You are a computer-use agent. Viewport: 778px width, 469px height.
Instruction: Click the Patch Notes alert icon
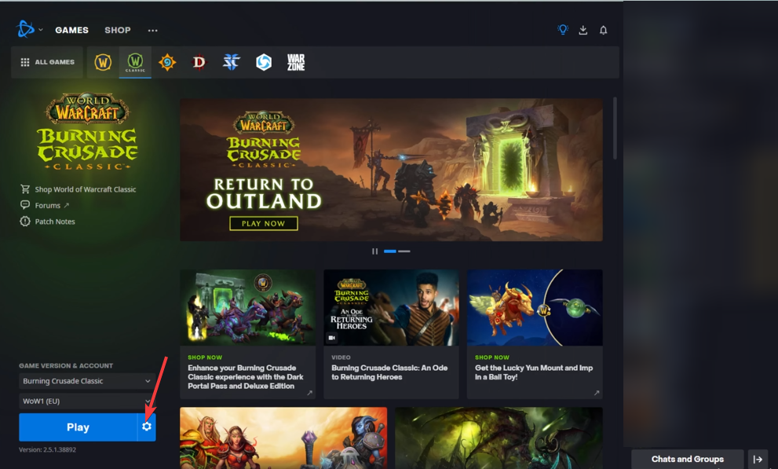tap(25, 222)
